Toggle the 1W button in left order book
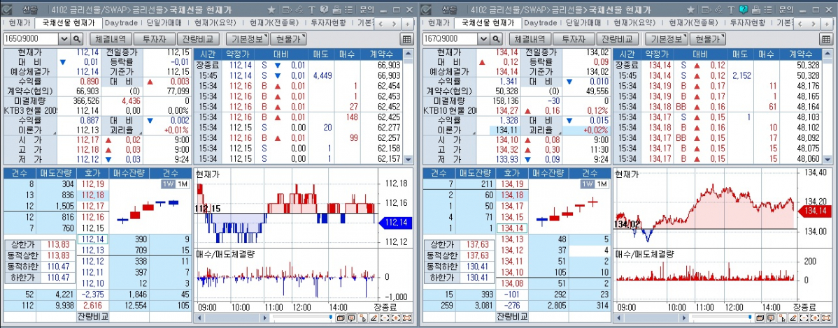Viewport: 838px width, 328px height. (x=168, y=184)
